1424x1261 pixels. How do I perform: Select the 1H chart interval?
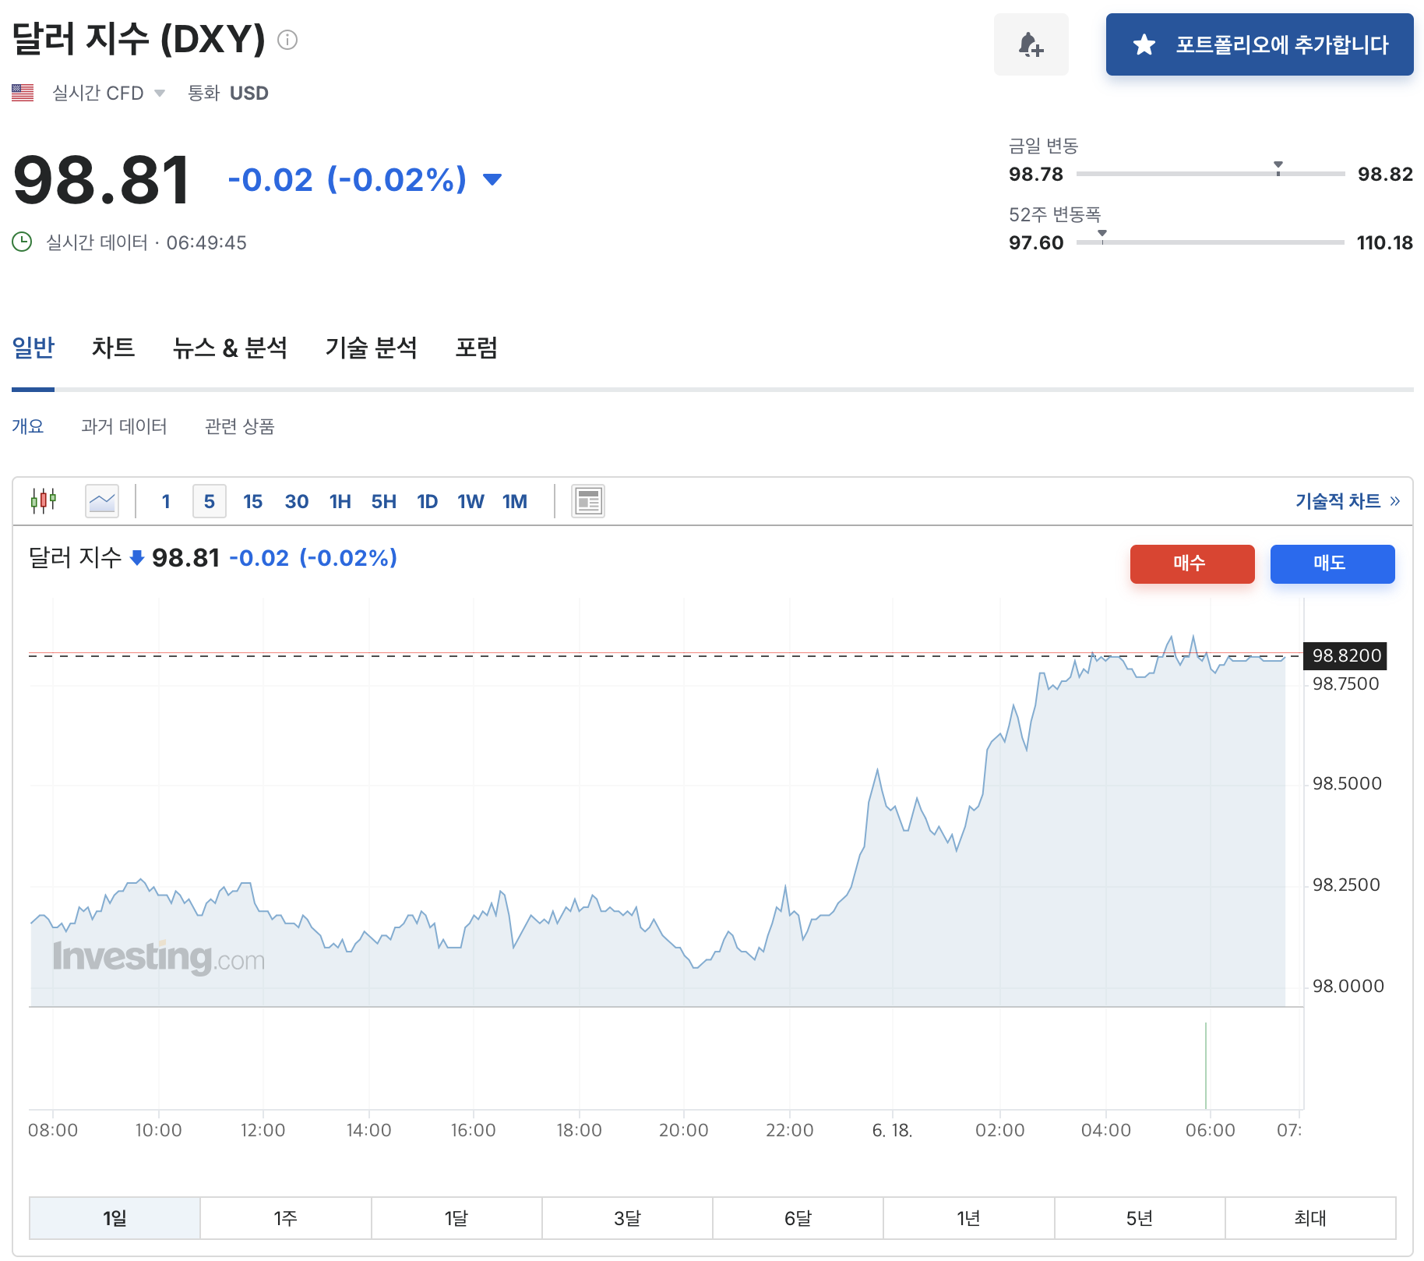[x=340, y=501]
